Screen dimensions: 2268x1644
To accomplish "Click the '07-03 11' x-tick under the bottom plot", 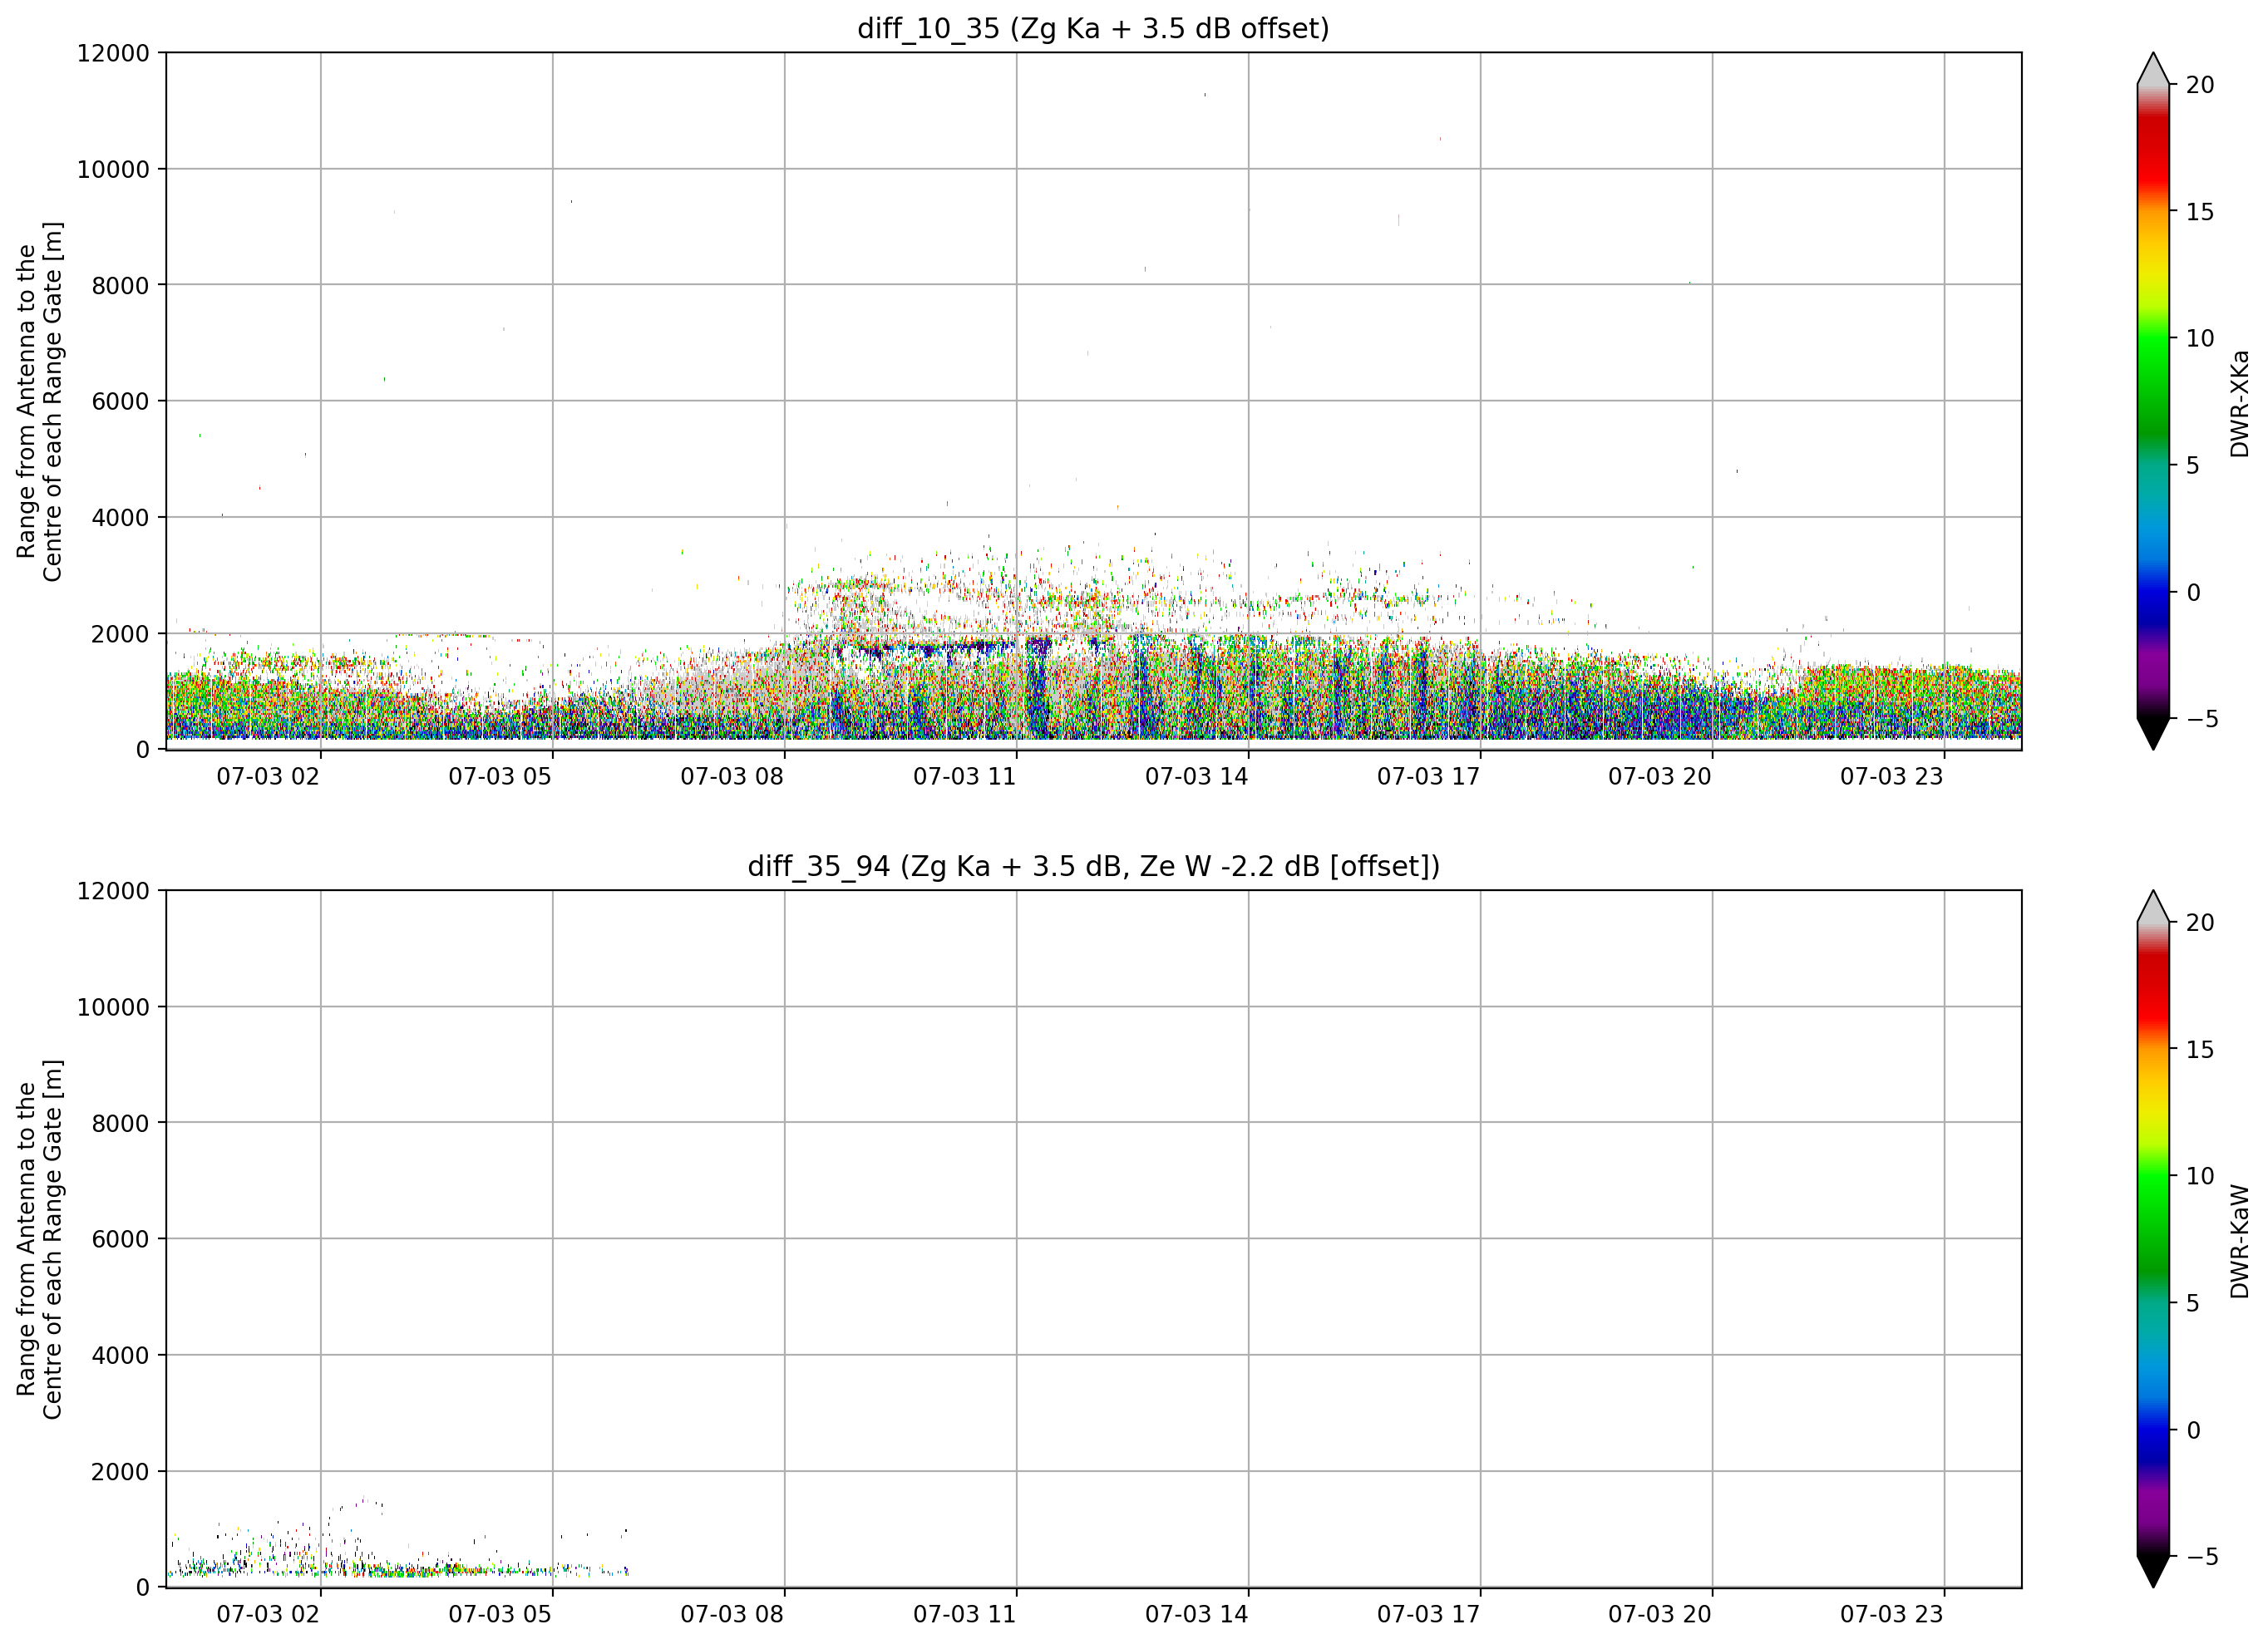I will coord(964,1615).
